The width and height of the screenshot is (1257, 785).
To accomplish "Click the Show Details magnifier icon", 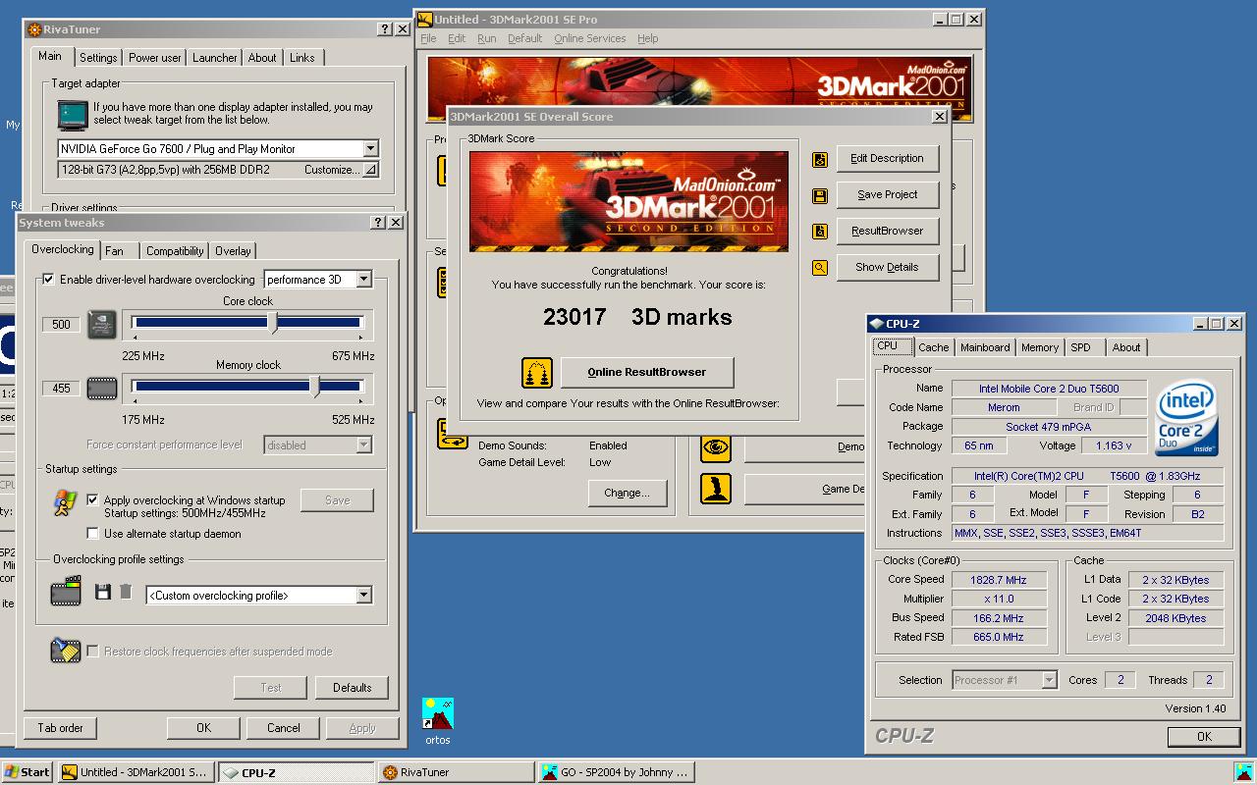I will point(820,268).
